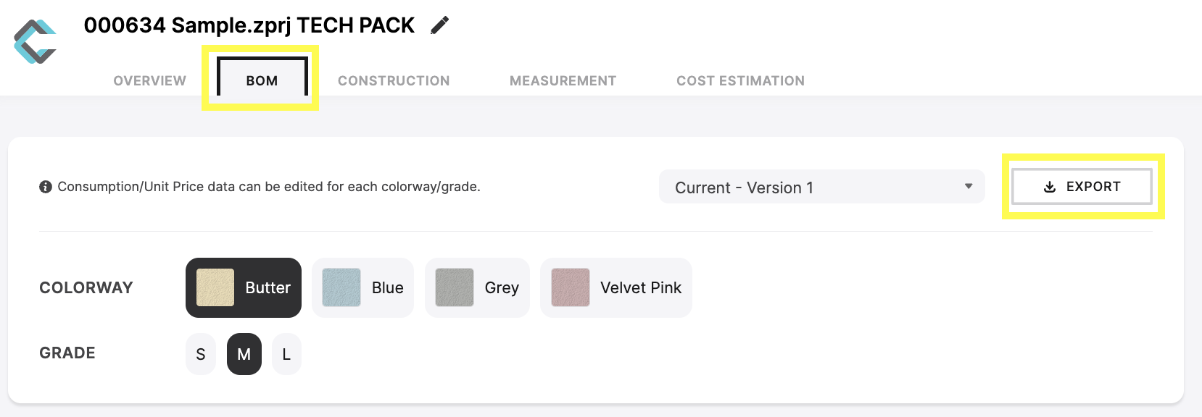1202x417 pixels.
Task: Select the Velvet Pink colorway
Action: pos(616,287)
